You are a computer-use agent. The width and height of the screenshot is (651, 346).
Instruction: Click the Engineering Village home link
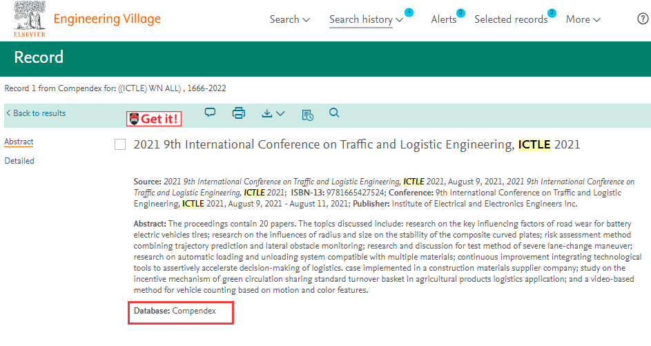pyautogui.click(x=107, y=19)
